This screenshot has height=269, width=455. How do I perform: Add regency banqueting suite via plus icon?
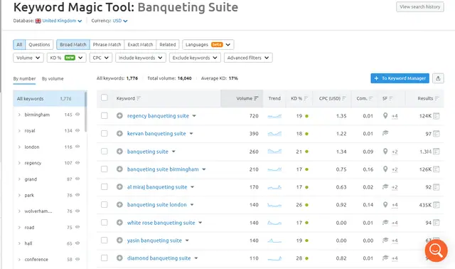point(119,115)
